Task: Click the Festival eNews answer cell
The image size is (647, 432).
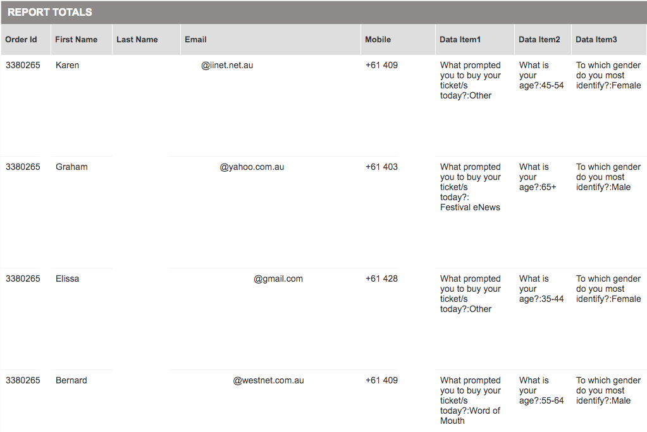Action: pos(471,187)
